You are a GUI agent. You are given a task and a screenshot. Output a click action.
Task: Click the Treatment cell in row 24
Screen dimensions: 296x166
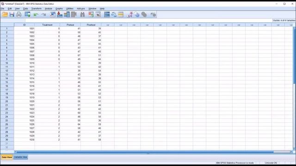[x=47, y=117]
